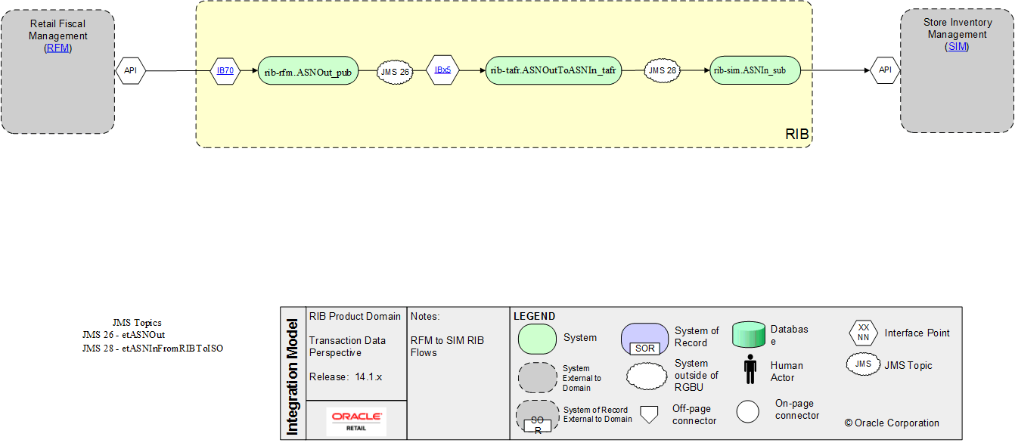Click the Oracle Retail logo
Screen dimensions: 1015x443
point(356,422)
